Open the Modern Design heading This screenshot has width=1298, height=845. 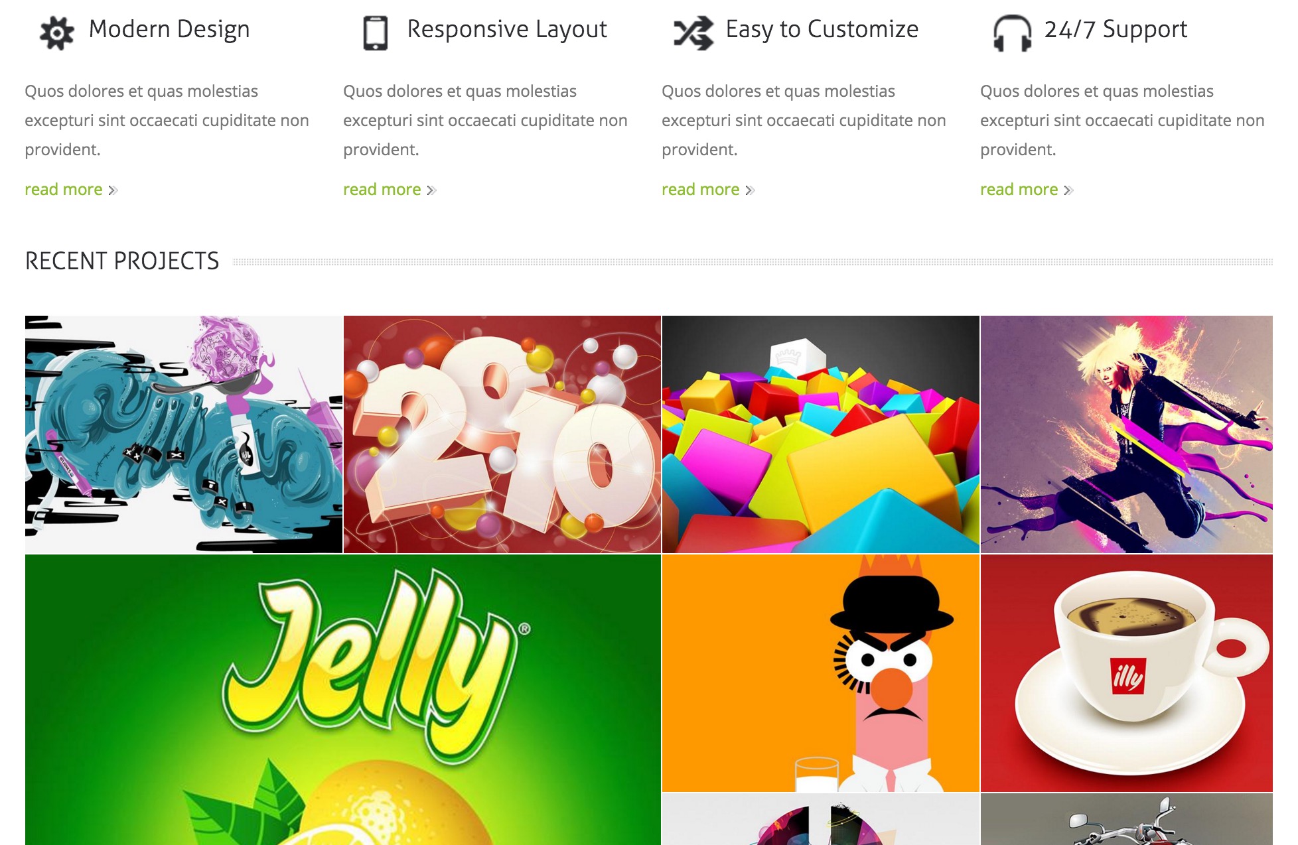point(169,29)
